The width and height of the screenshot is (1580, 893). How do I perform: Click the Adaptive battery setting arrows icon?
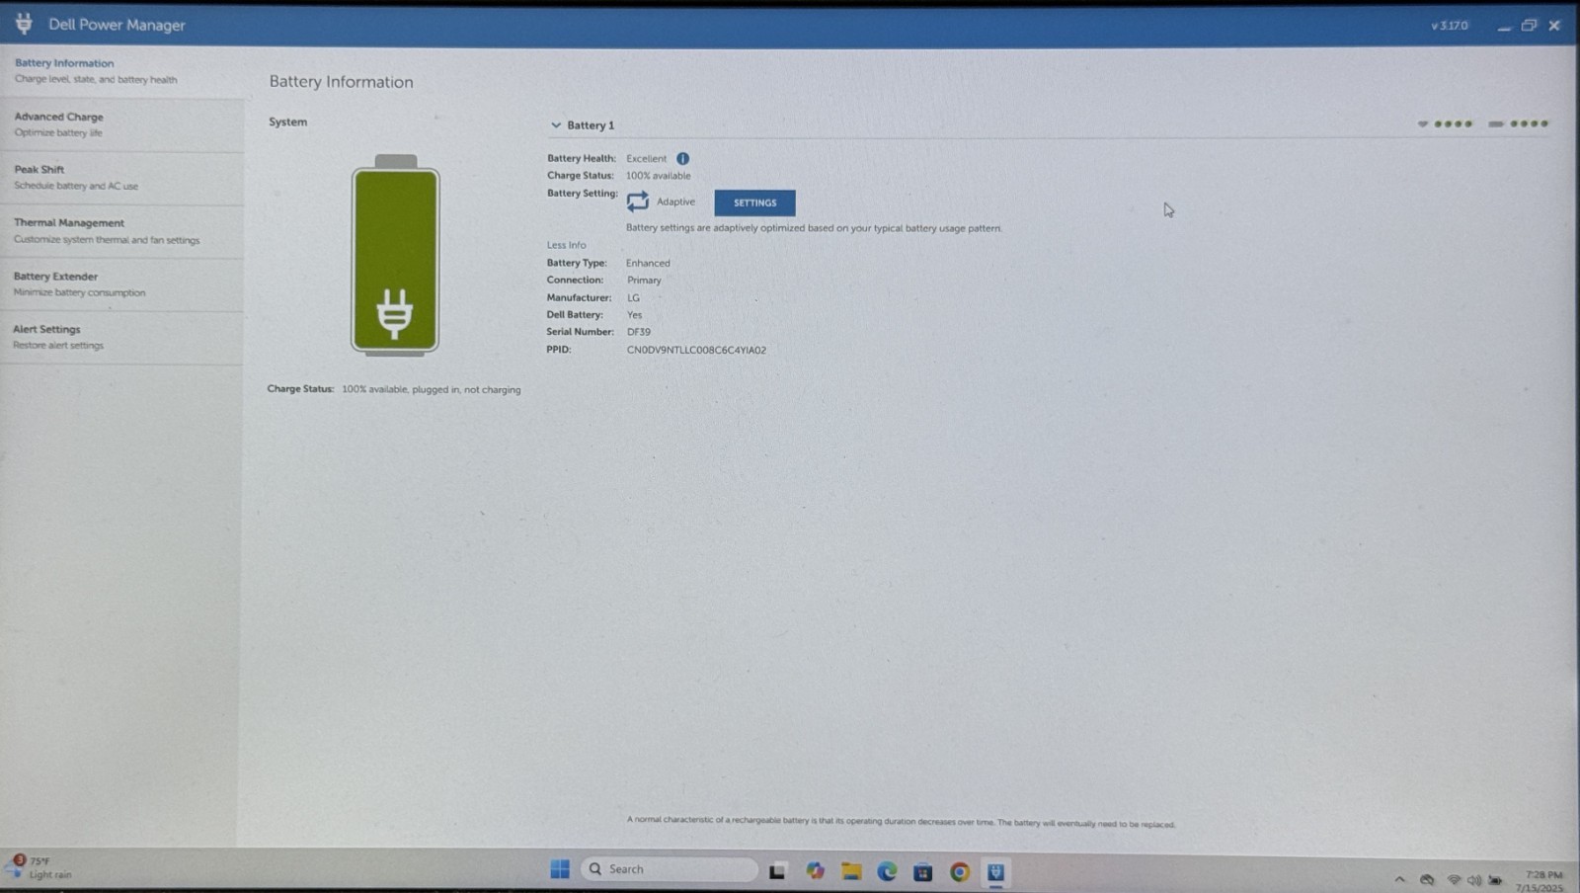tap(638, 202)
